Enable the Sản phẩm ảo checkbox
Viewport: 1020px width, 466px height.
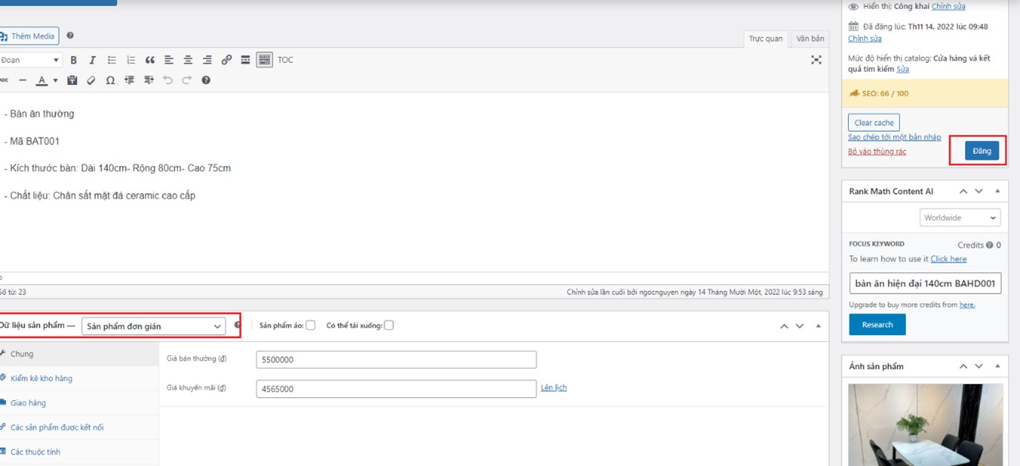pos(310,325)
